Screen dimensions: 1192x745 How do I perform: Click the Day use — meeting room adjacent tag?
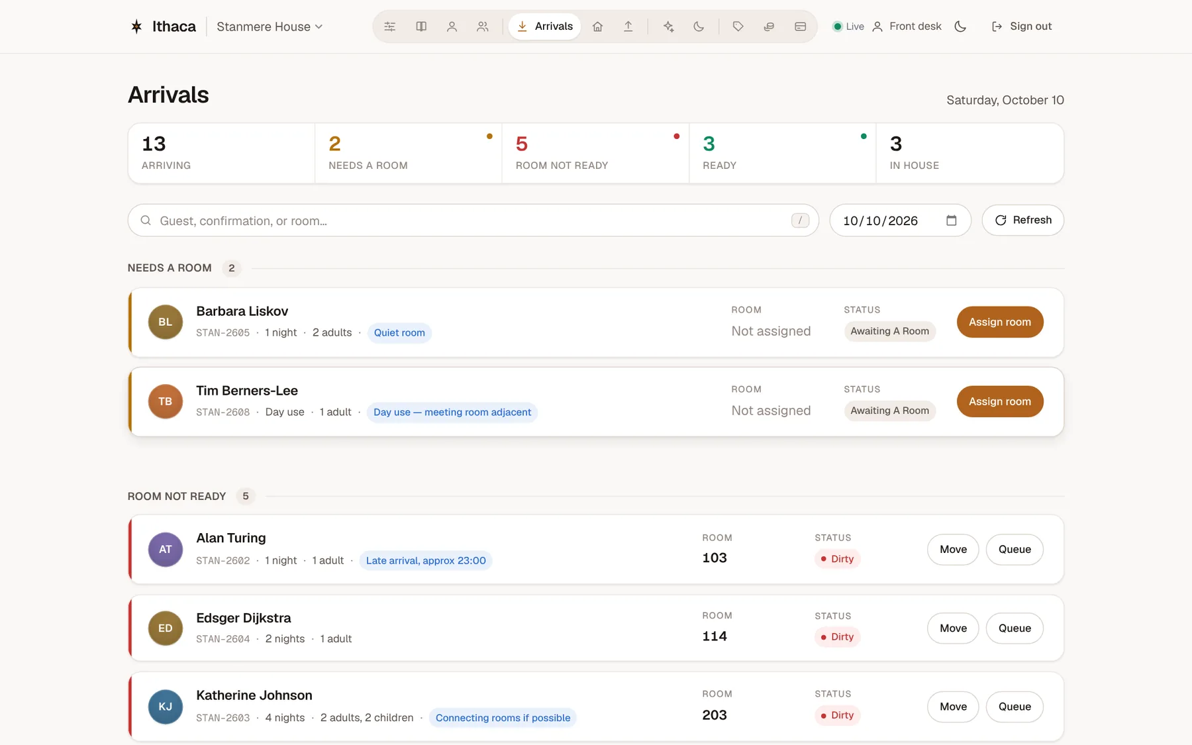point(452,412)
